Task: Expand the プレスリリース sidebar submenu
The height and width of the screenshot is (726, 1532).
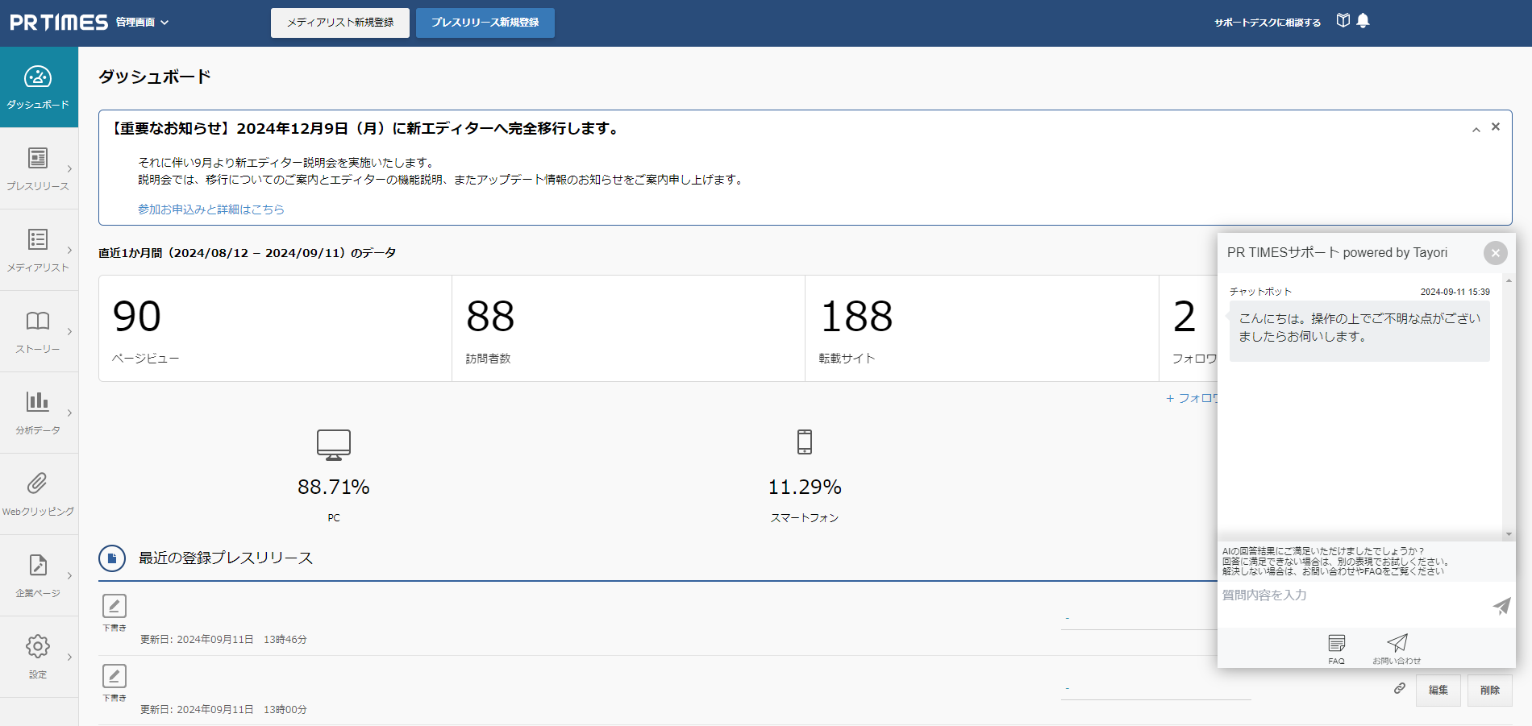Action: tap(69, 169)
